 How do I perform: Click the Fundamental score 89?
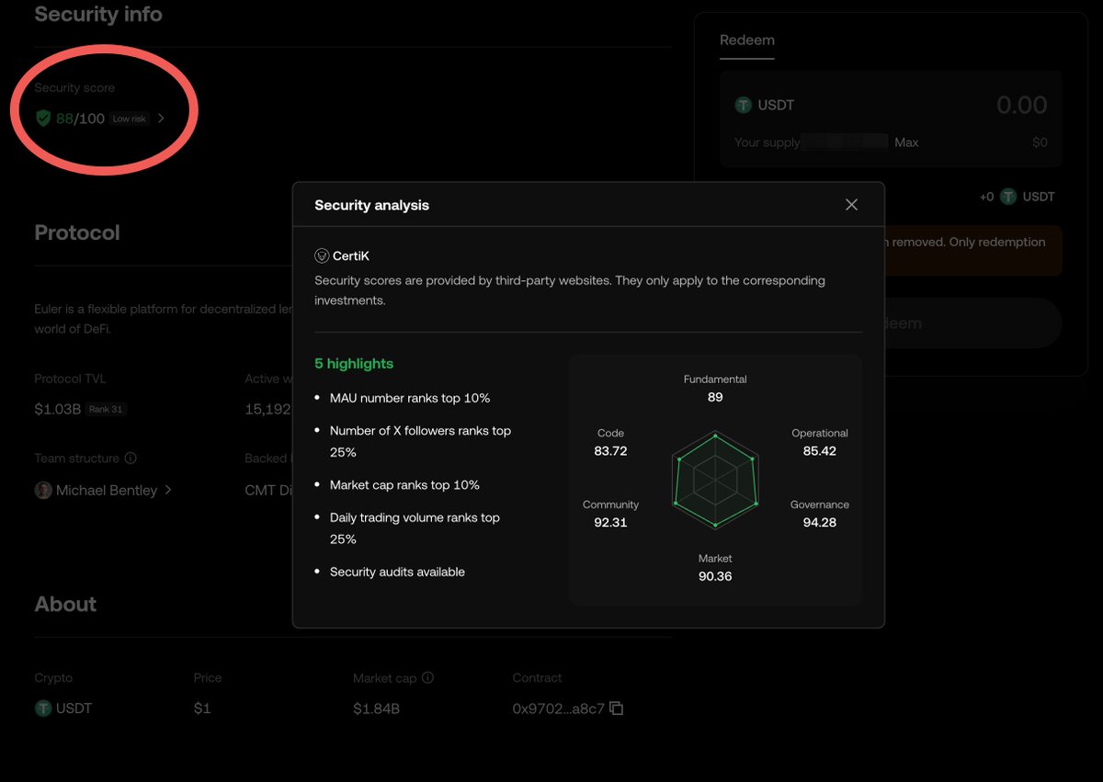coord(715,397)
